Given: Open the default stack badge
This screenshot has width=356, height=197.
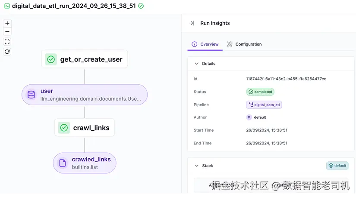Looking at the screenshot, I should tap(337, 166).
